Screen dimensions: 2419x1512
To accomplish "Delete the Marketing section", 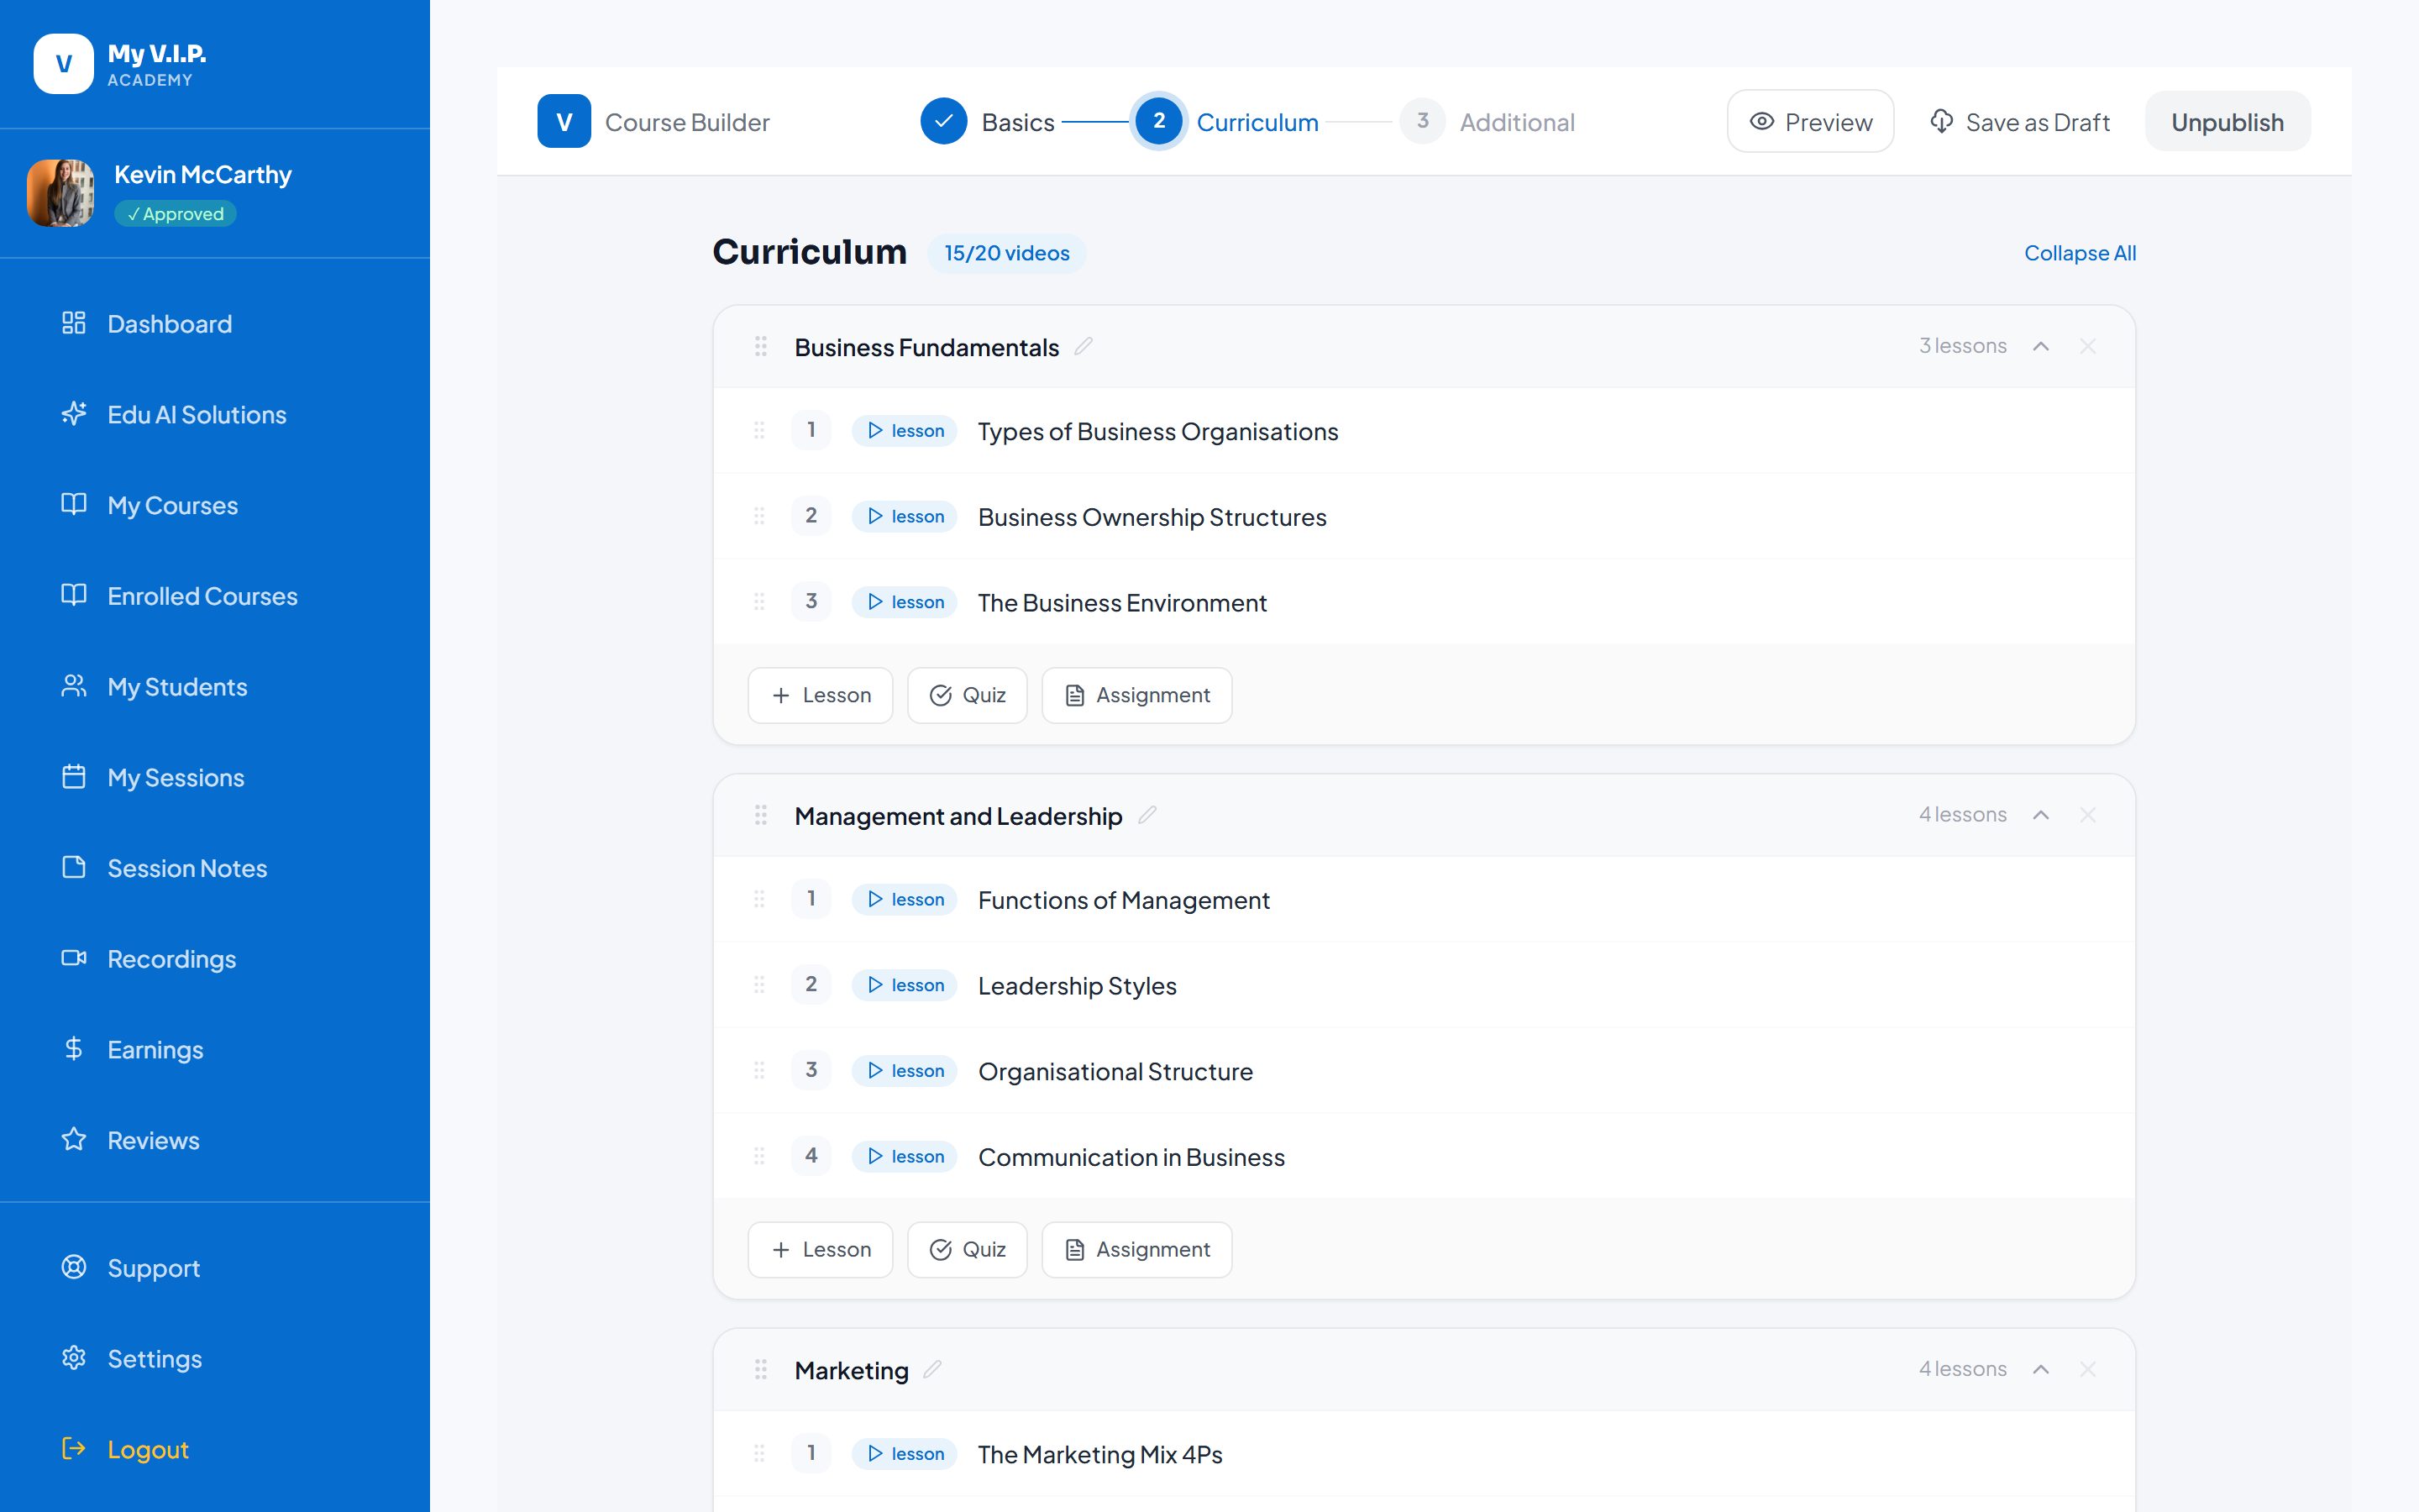I will click(2088, 1369).
